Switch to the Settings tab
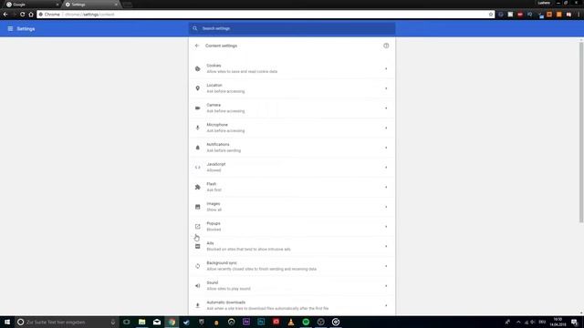 click(90, 5)
